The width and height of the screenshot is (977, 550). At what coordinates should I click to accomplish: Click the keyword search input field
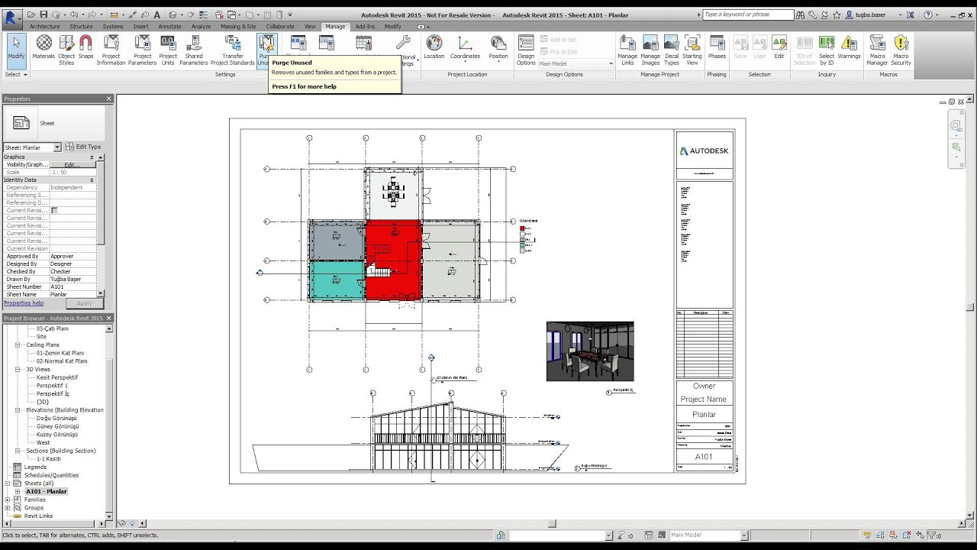[x=747, y=15]
